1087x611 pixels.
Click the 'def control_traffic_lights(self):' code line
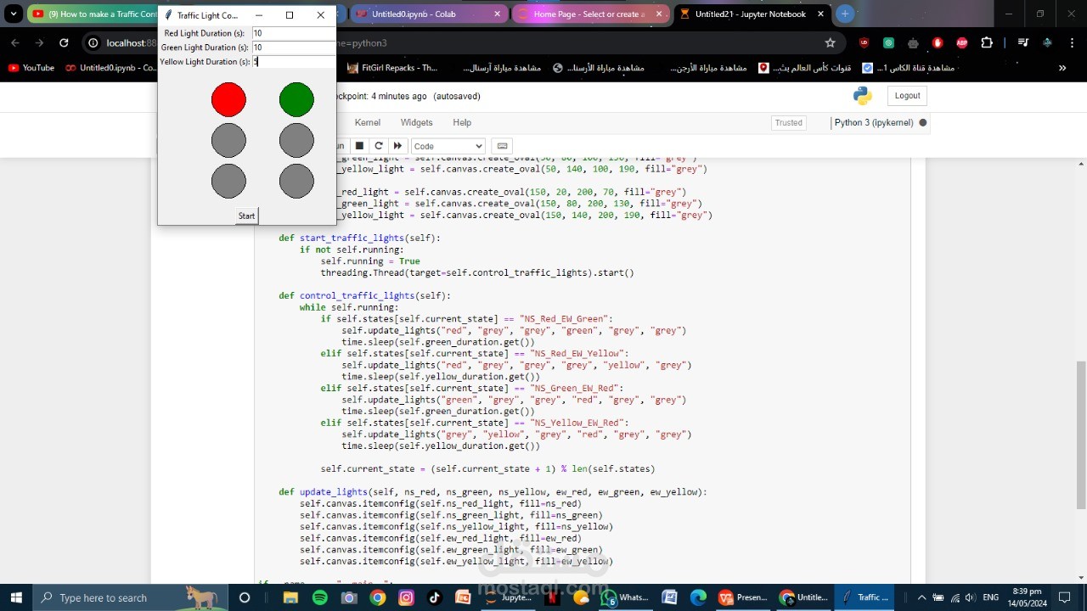click(365, 296)
